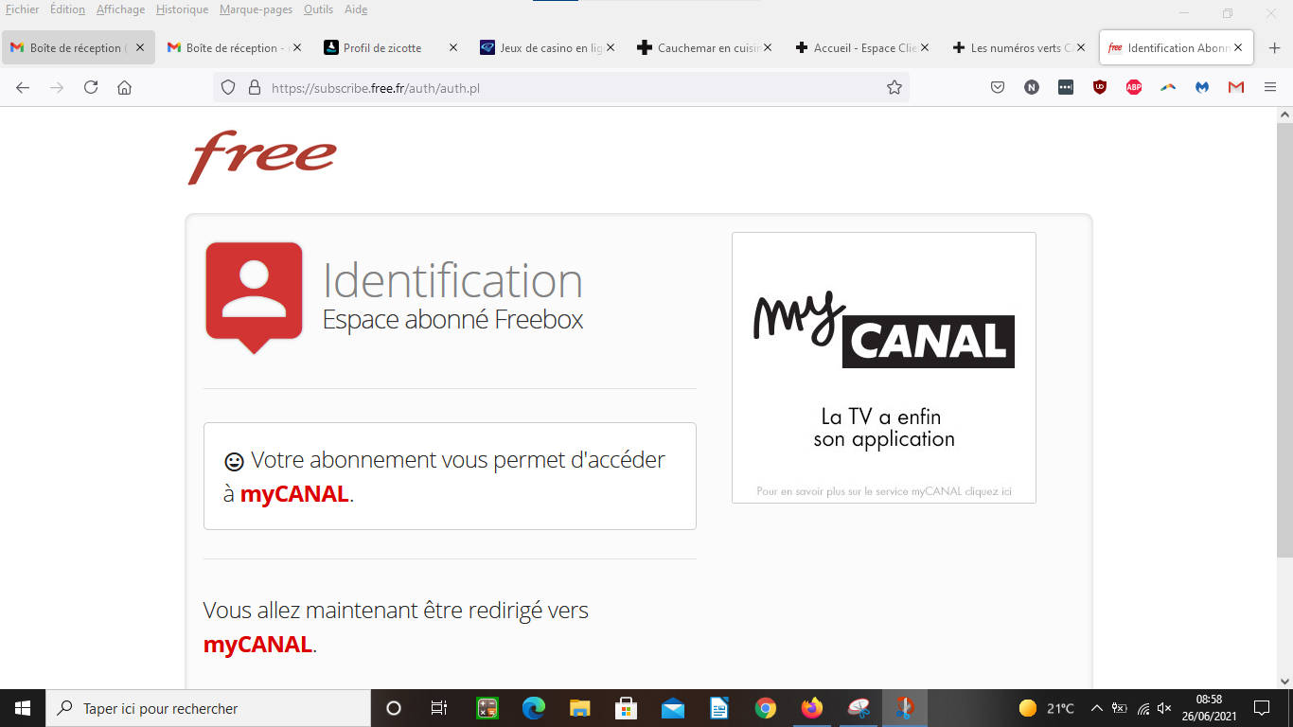Click myCANAL in the subscription message
This screenshot has height=727, width=1293.
[x=294, y=494]
